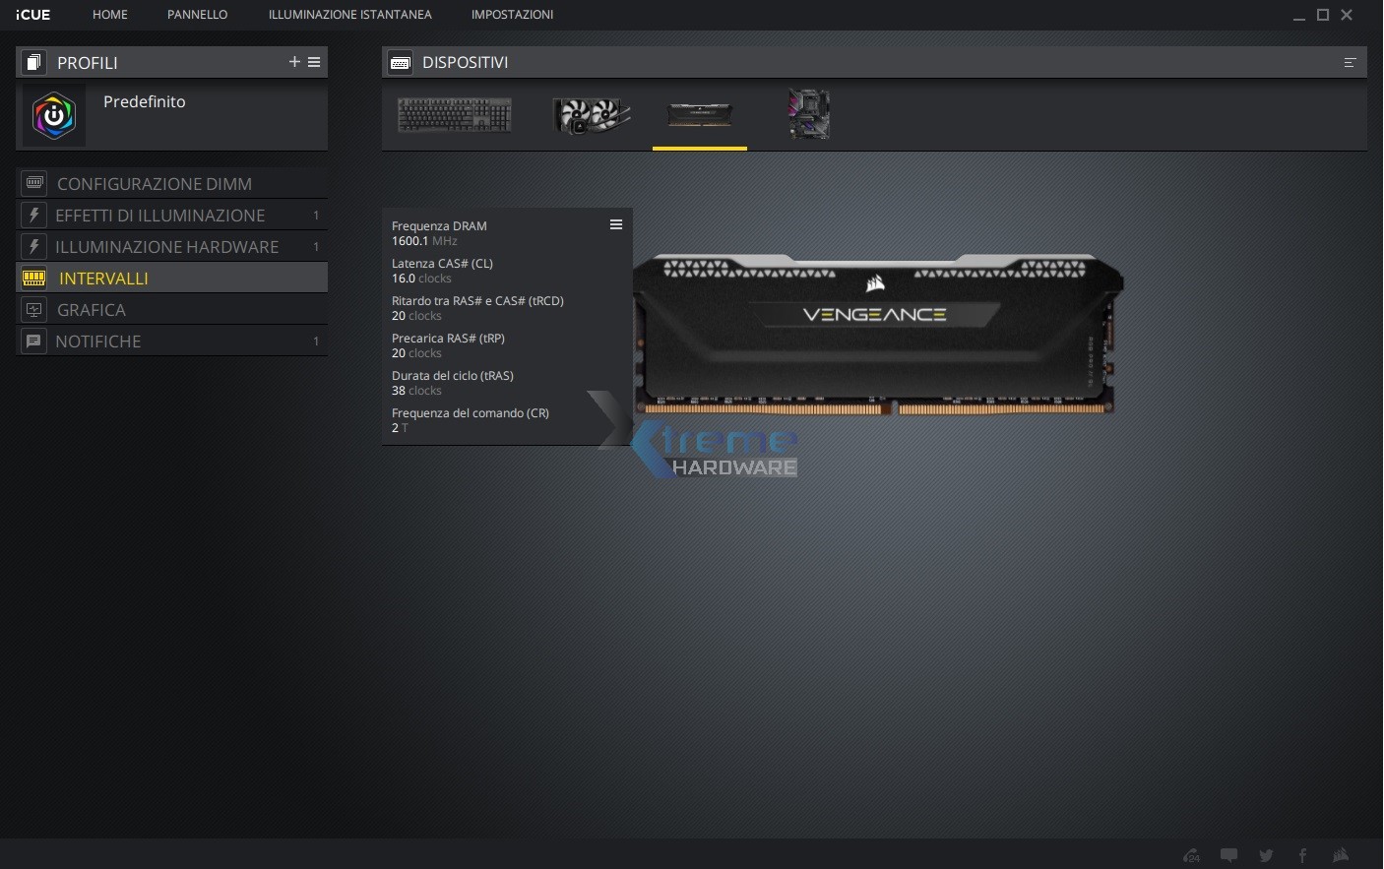Add a new profile with plus icon
Viewport: 1384px width, 869px height.
[294, 62]
